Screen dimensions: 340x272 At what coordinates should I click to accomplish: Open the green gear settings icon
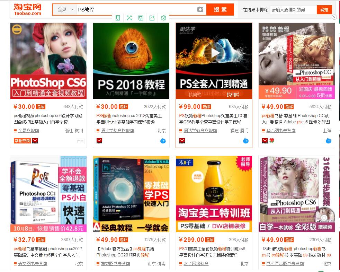click(163, 18)
